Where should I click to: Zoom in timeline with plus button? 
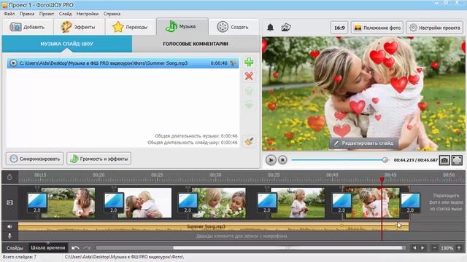[x=459, y=247]
